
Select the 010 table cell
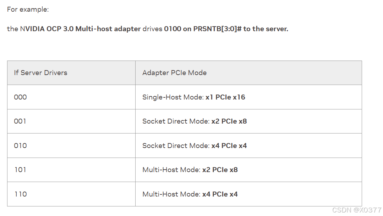click(71, 146)
